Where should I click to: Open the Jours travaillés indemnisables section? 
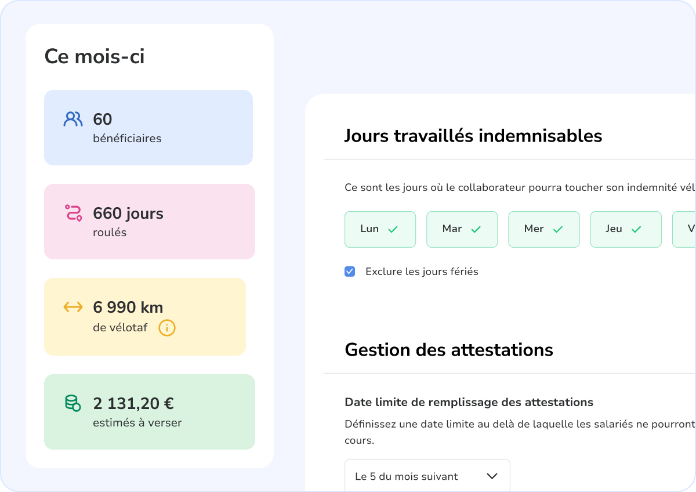pos(474,135)
